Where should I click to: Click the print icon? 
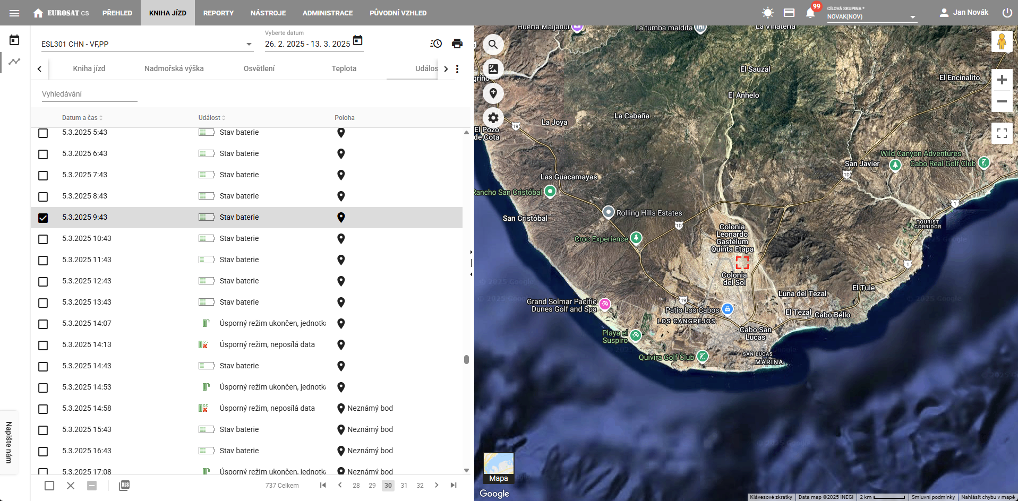pos(457,44)
